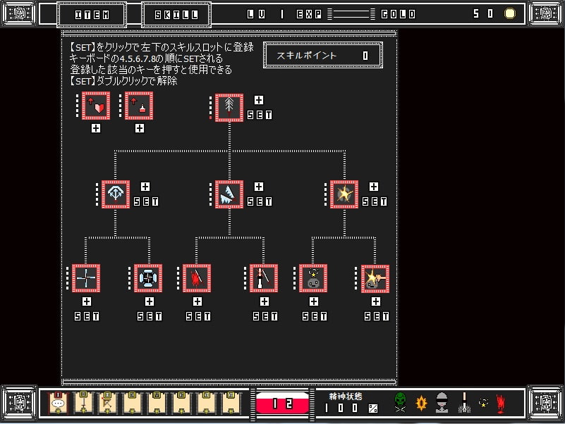Select the bomb with star skill icon
The width and height of the screenshot is (565, 424).
(313, 278)
